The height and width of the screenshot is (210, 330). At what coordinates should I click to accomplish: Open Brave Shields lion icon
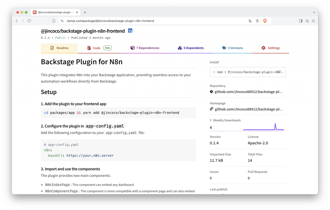[x=265, y=21]
